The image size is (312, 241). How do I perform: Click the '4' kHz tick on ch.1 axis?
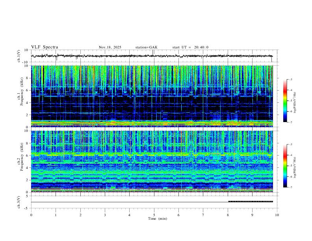point(27,103)
